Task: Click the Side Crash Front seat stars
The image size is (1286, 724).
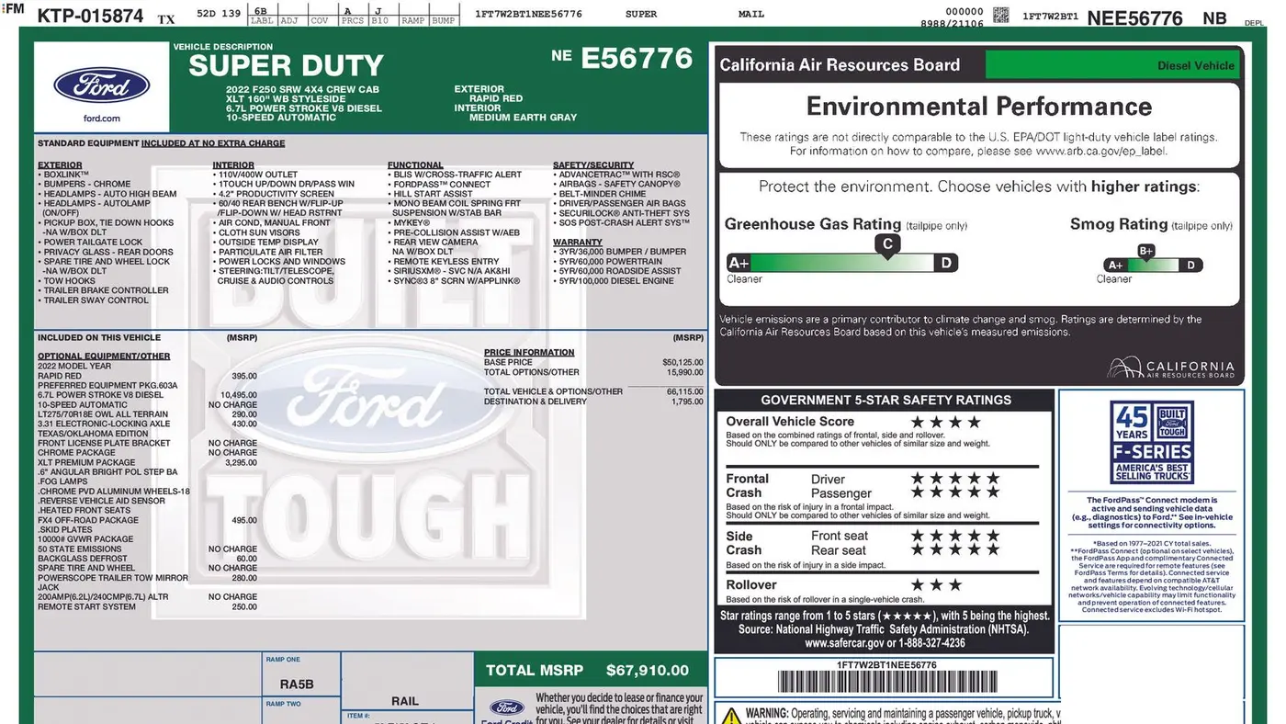Action: (954, 536)
